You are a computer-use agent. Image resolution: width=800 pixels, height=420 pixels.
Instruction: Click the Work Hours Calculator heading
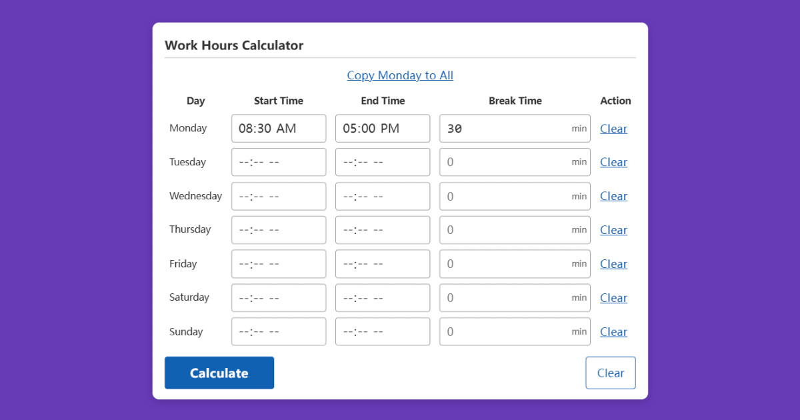coord(234,45)
